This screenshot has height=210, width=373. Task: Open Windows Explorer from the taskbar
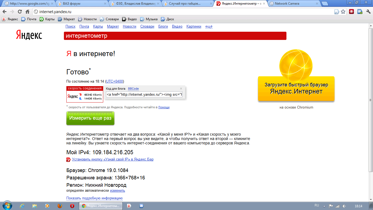click(x=35, y=206)
